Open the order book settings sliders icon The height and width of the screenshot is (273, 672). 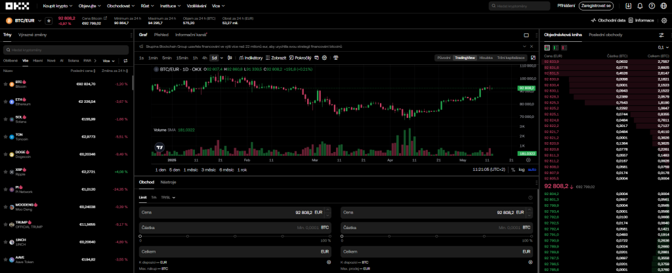coord(661,35)
